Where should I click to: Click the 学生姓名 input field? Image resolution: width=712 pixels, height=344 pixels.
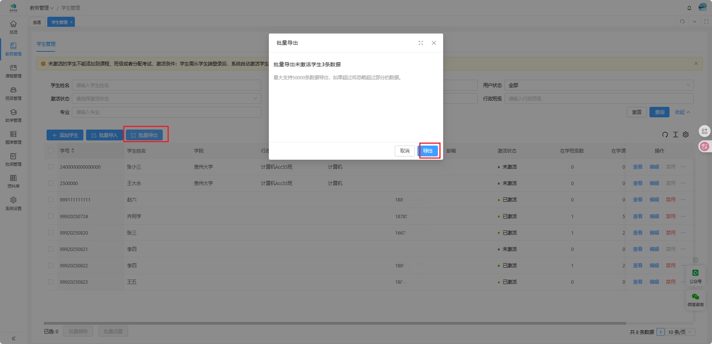tap(166, 85)
